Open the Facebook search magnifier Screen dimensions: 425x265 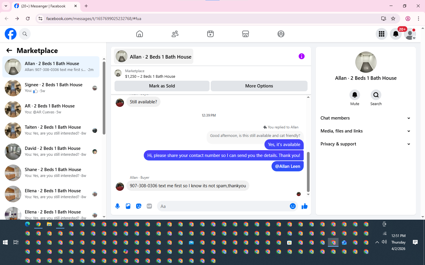[25, 34]
